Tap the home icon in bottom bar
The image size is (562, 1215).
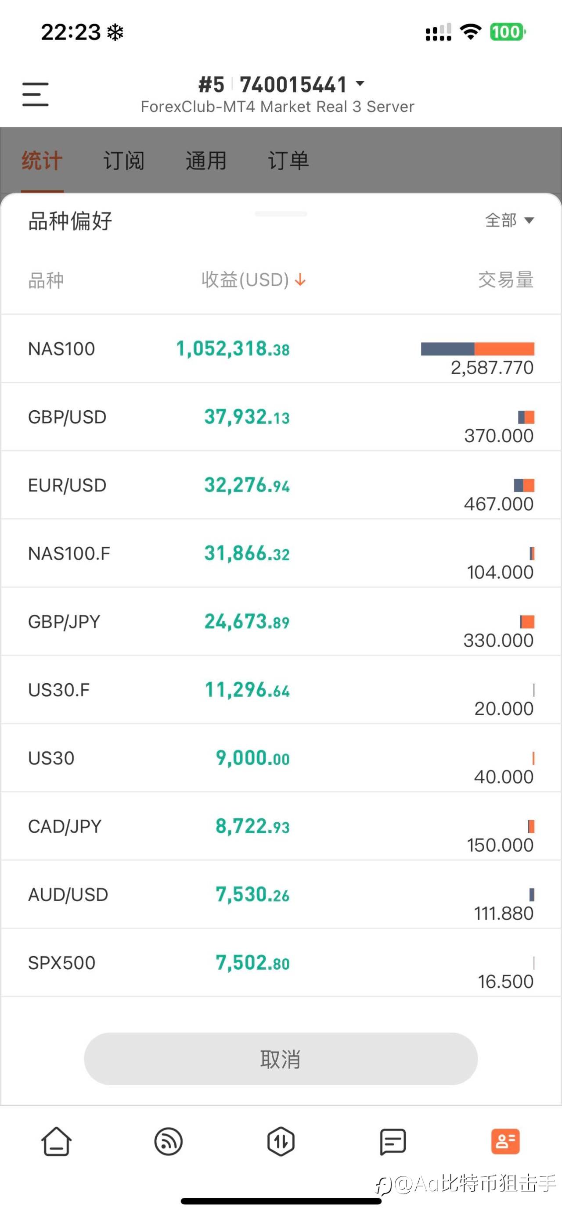click(x=56, y=1142)
